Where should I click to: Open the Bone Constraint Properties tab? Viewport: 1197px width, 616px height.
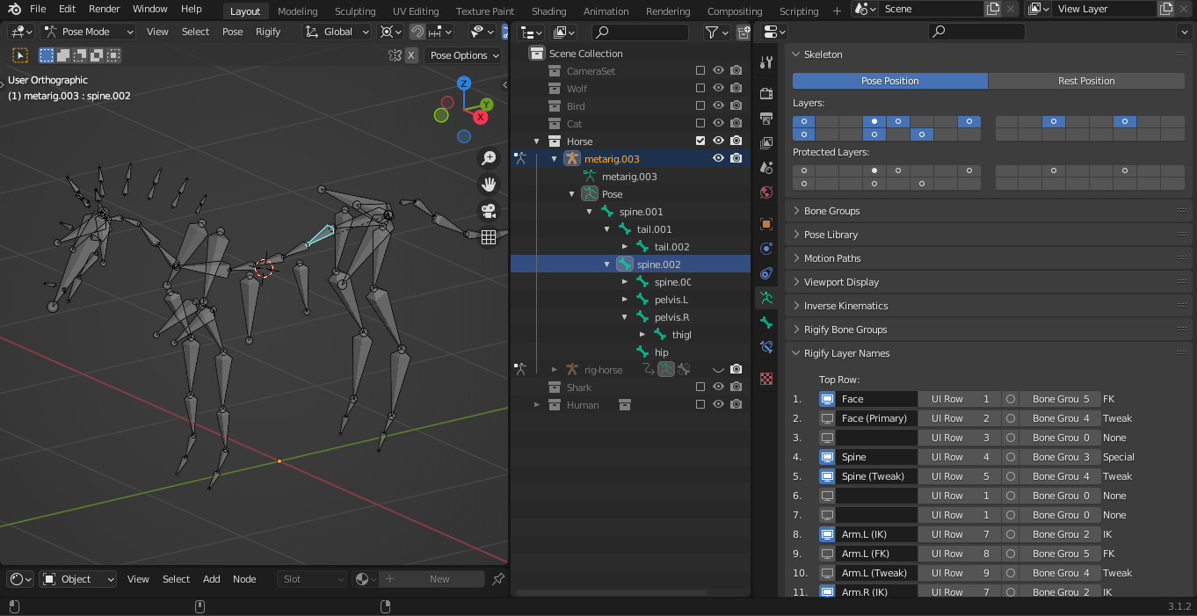click(765, 347)
